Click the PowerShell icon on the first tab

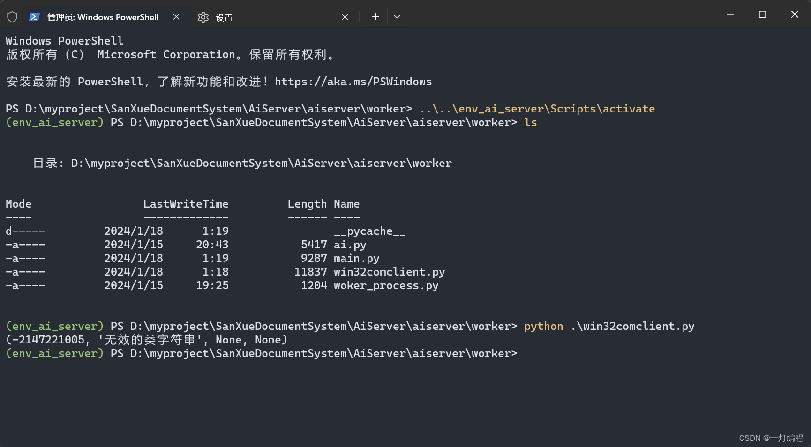34,17
